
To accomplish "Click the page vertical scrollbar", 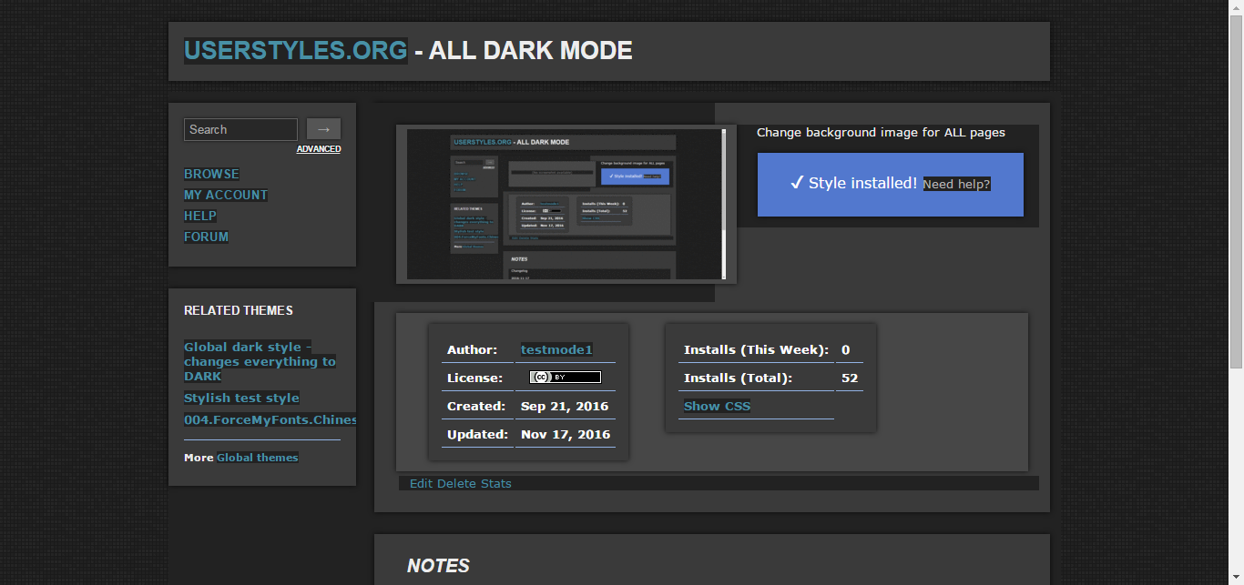I will point(1237,191).
